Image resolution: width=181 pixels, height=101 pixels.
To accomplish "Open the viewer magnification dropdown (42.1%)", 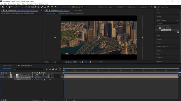I will pyautogui.click(x=48, y=62).
